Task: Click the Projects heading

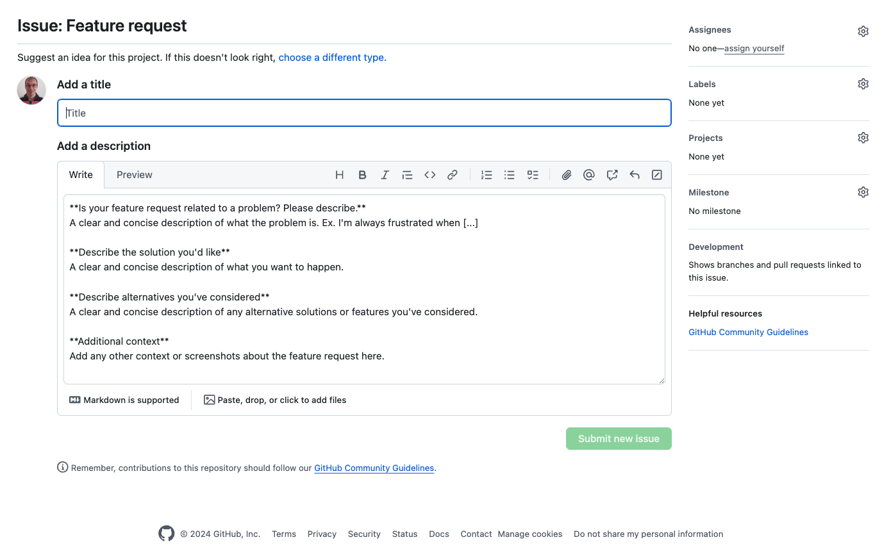Action: point(705,138)
